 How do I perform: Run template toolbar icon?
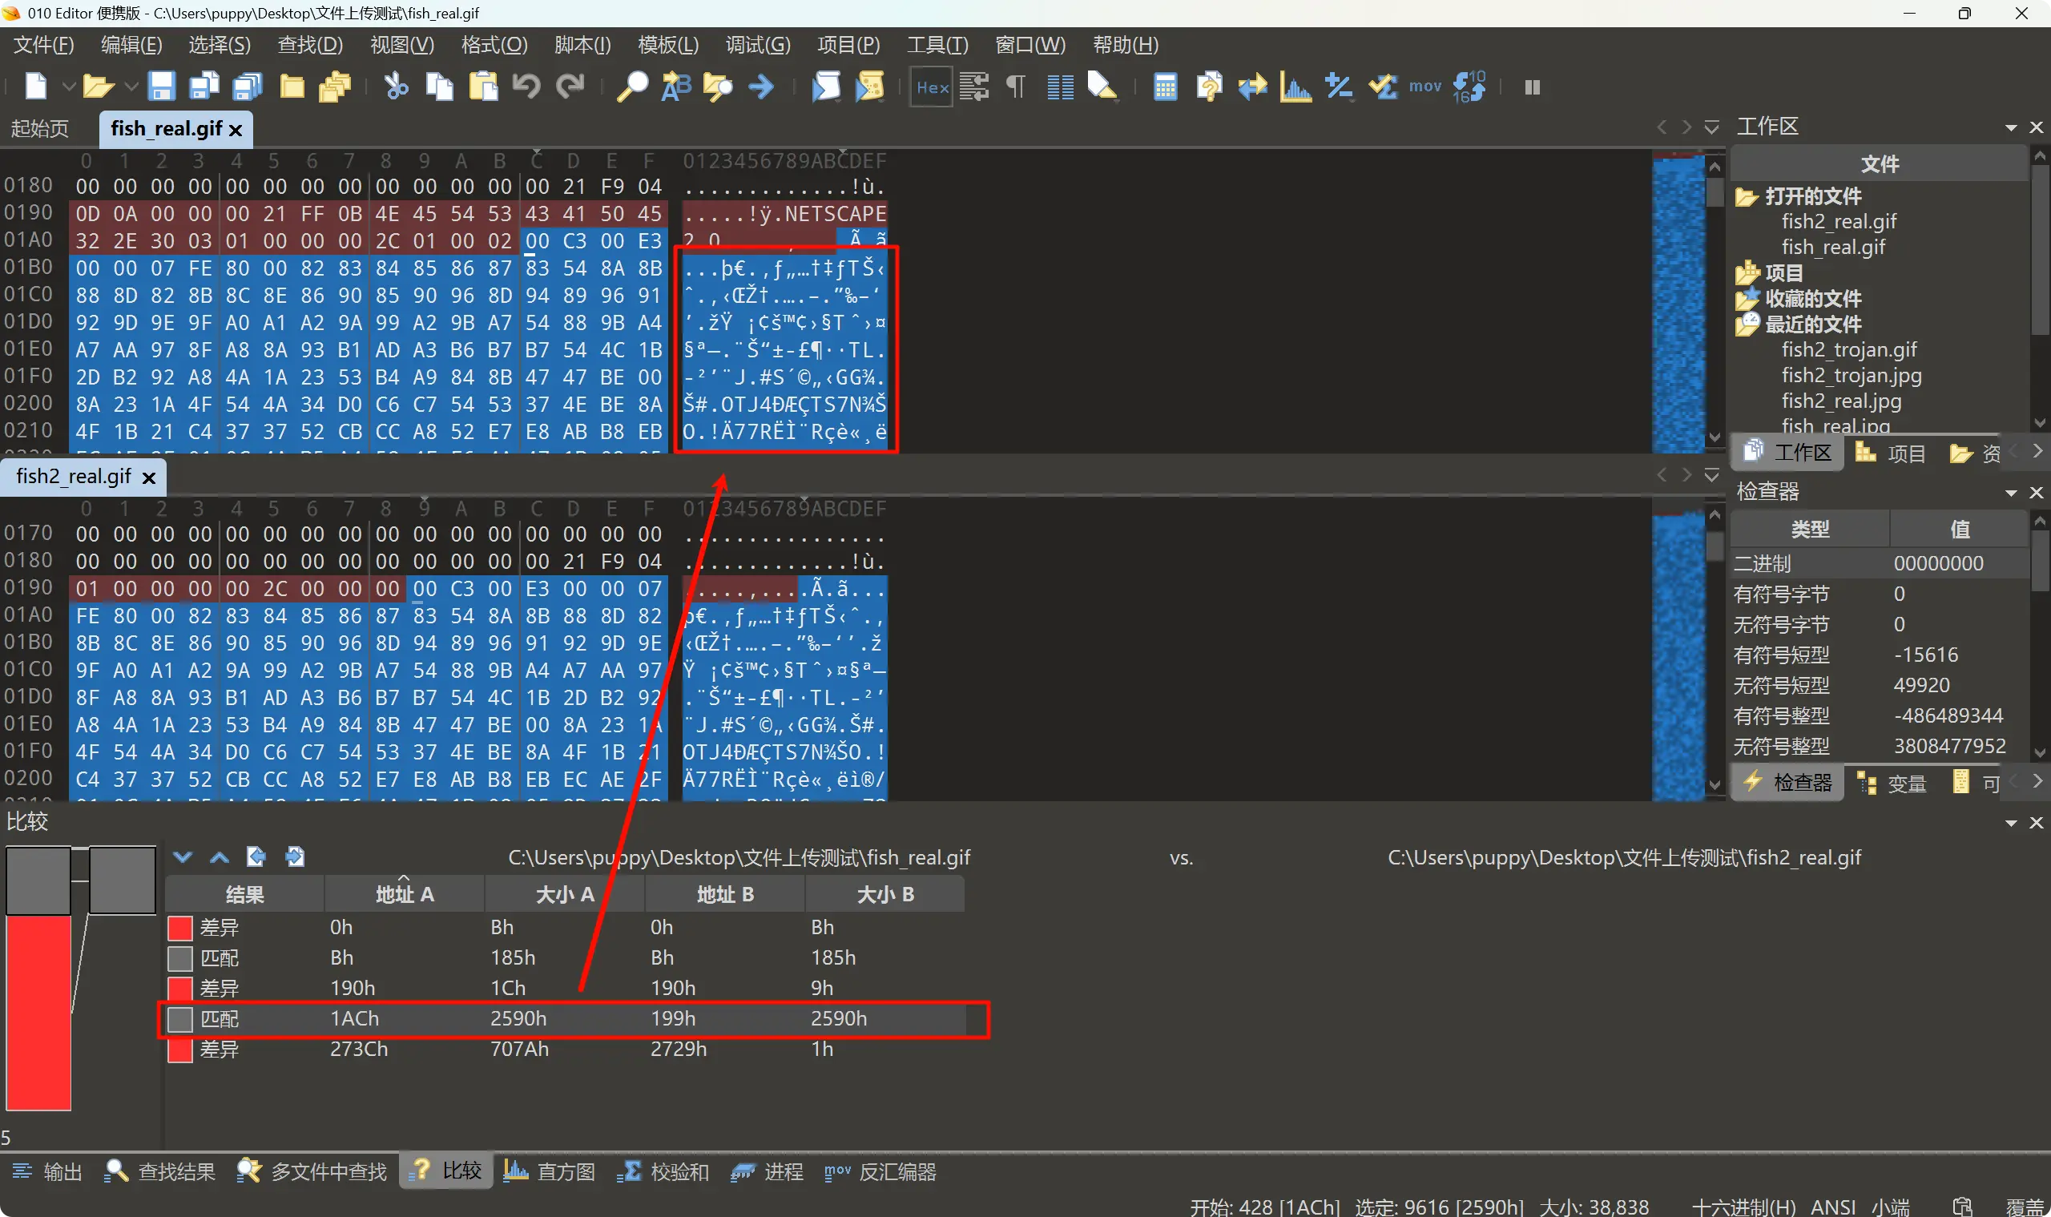[869, 86]
